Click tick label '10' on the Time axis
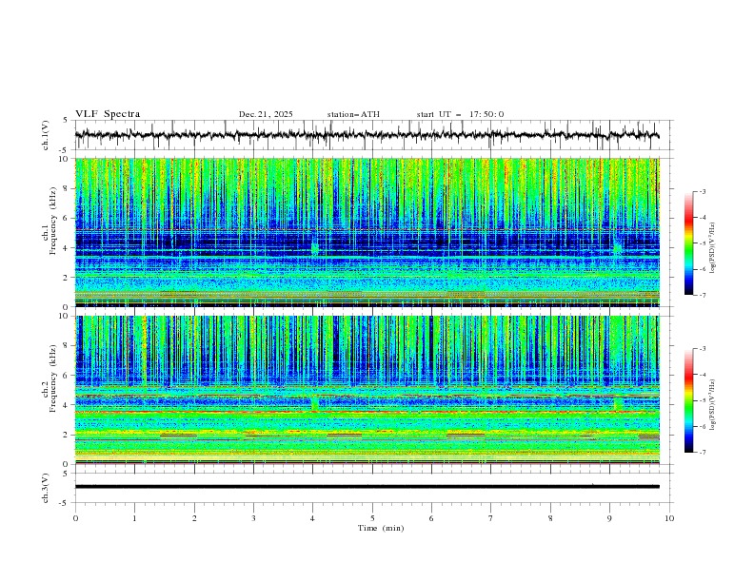 (x=669, y=518)
